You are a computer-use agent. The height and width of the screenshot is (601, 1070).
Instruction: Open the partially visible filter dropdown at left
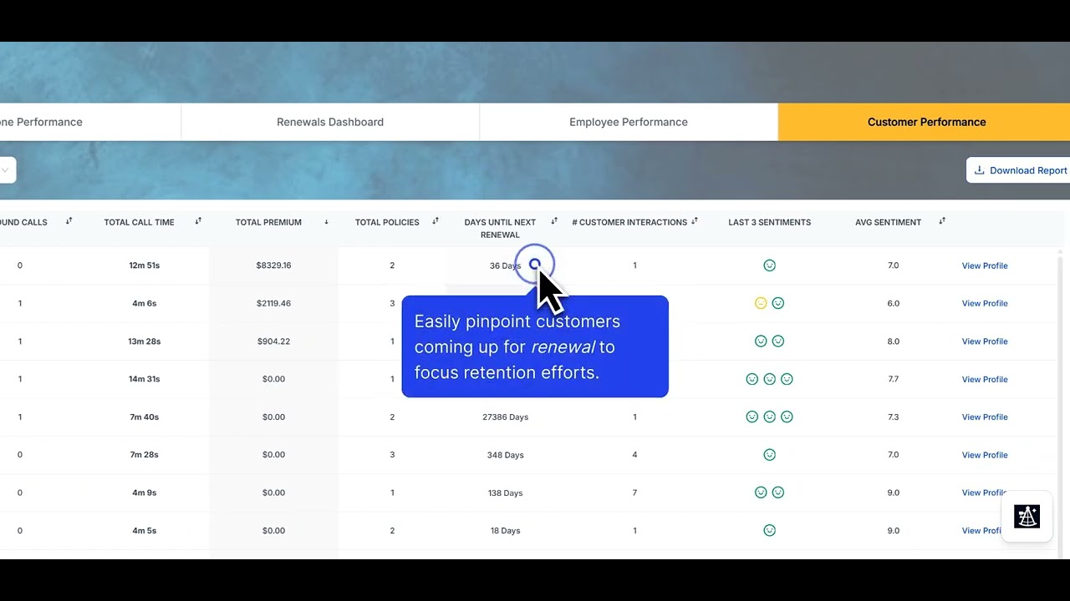pyautogui.click(x=7, y=170)
